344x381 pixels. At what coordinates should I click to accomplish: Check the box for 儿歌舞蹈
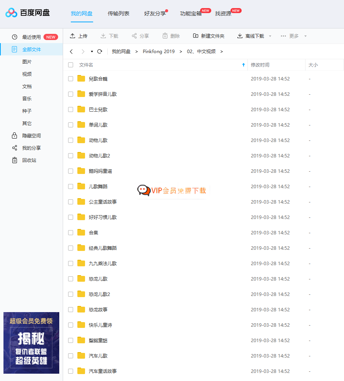pos(71,186)
